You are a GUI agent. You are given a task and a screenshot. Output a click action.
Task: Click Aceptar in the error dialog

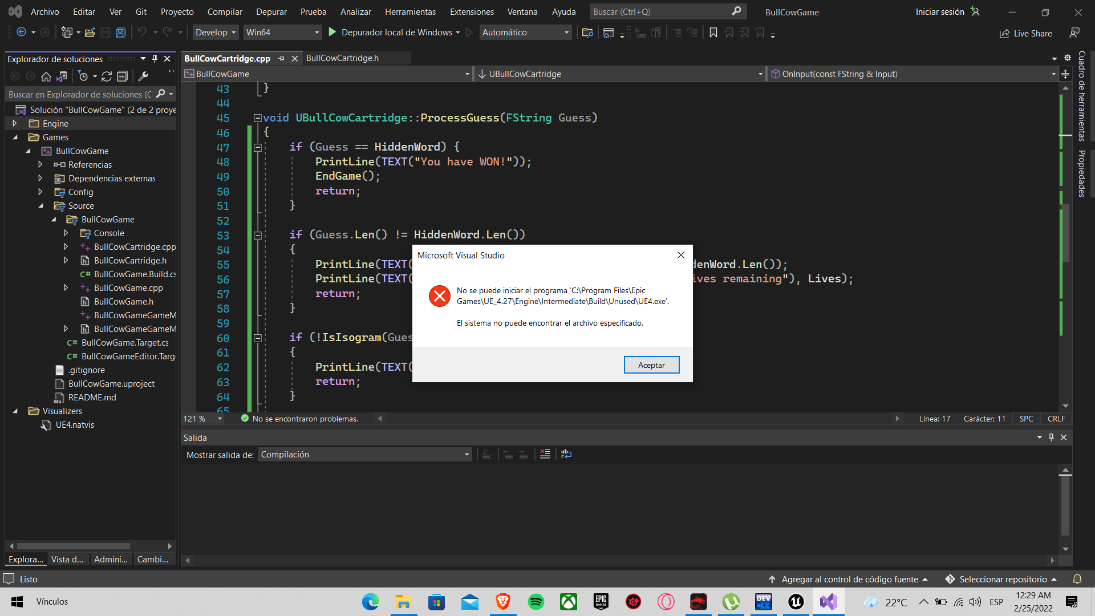(x=651, y=364)
